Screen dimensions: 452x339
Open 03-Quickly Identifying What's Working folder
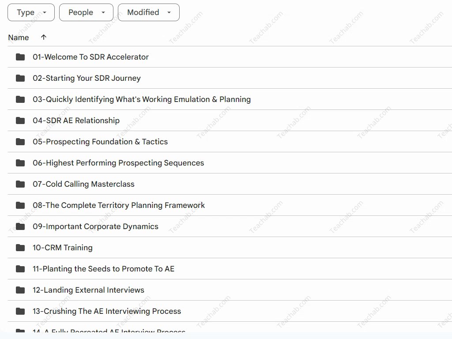point(141,99)
